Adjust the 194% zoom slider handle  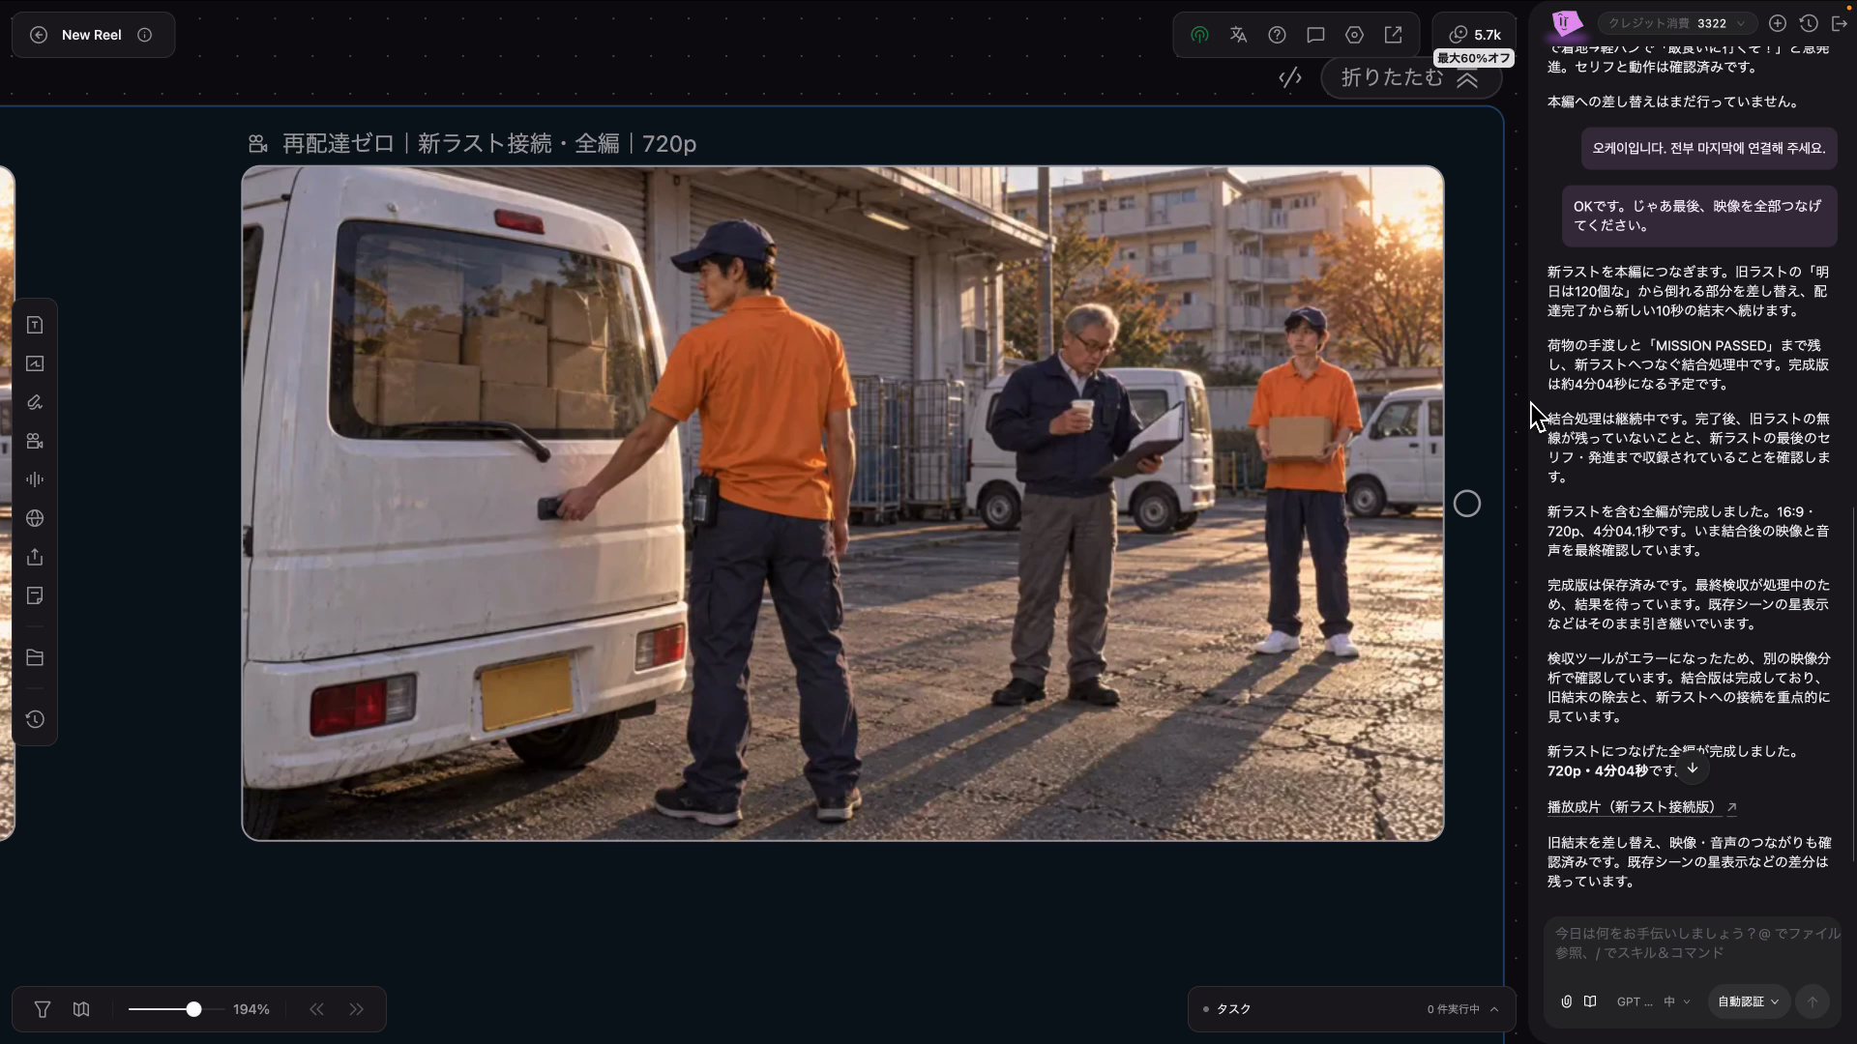click(193, 1009)
